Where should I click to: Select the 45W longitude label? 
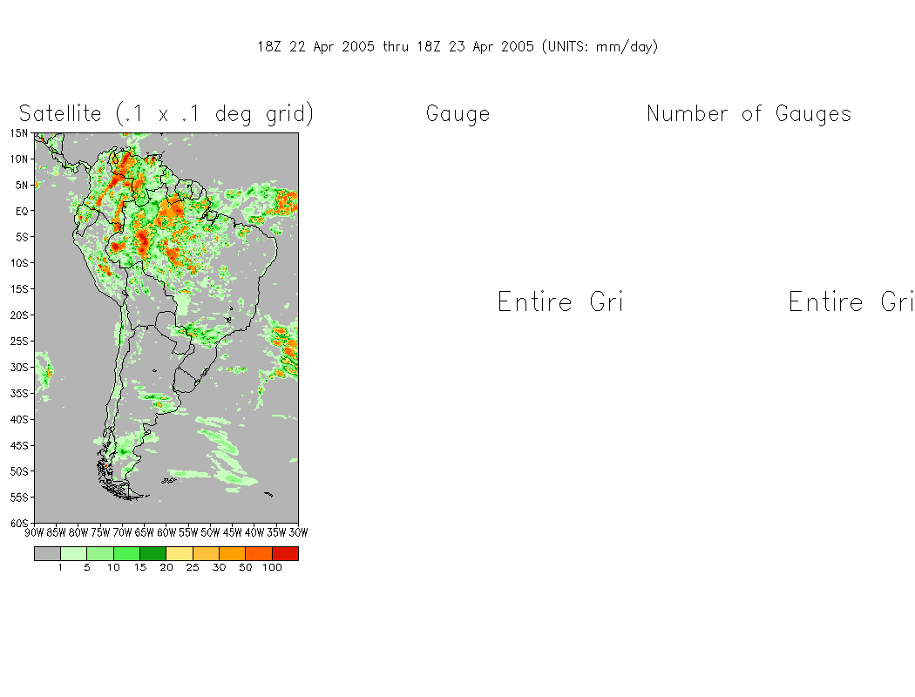pyautogui.click(x=233, y=532)
